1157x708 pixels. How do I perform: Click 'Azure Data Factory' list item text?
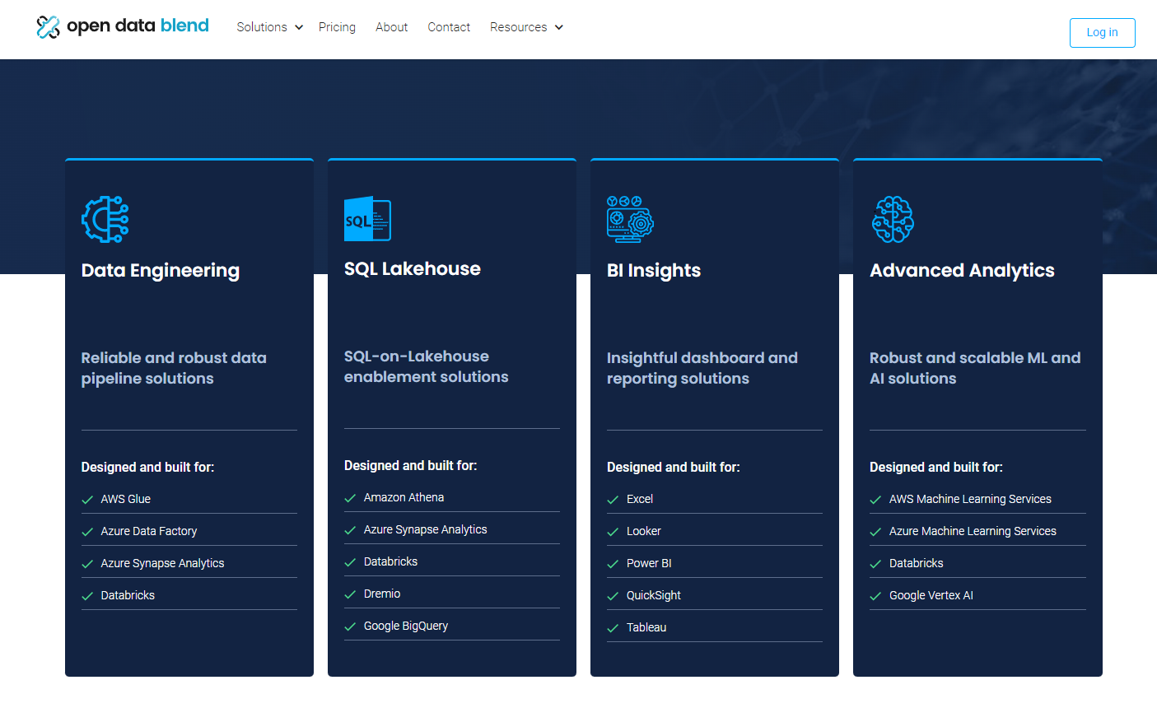(x=149, y=531)
